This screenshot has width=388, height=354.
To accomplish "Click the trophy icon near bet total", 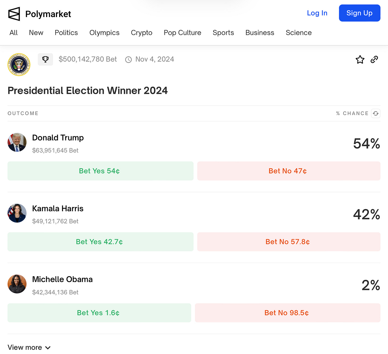I will point(45,59).
